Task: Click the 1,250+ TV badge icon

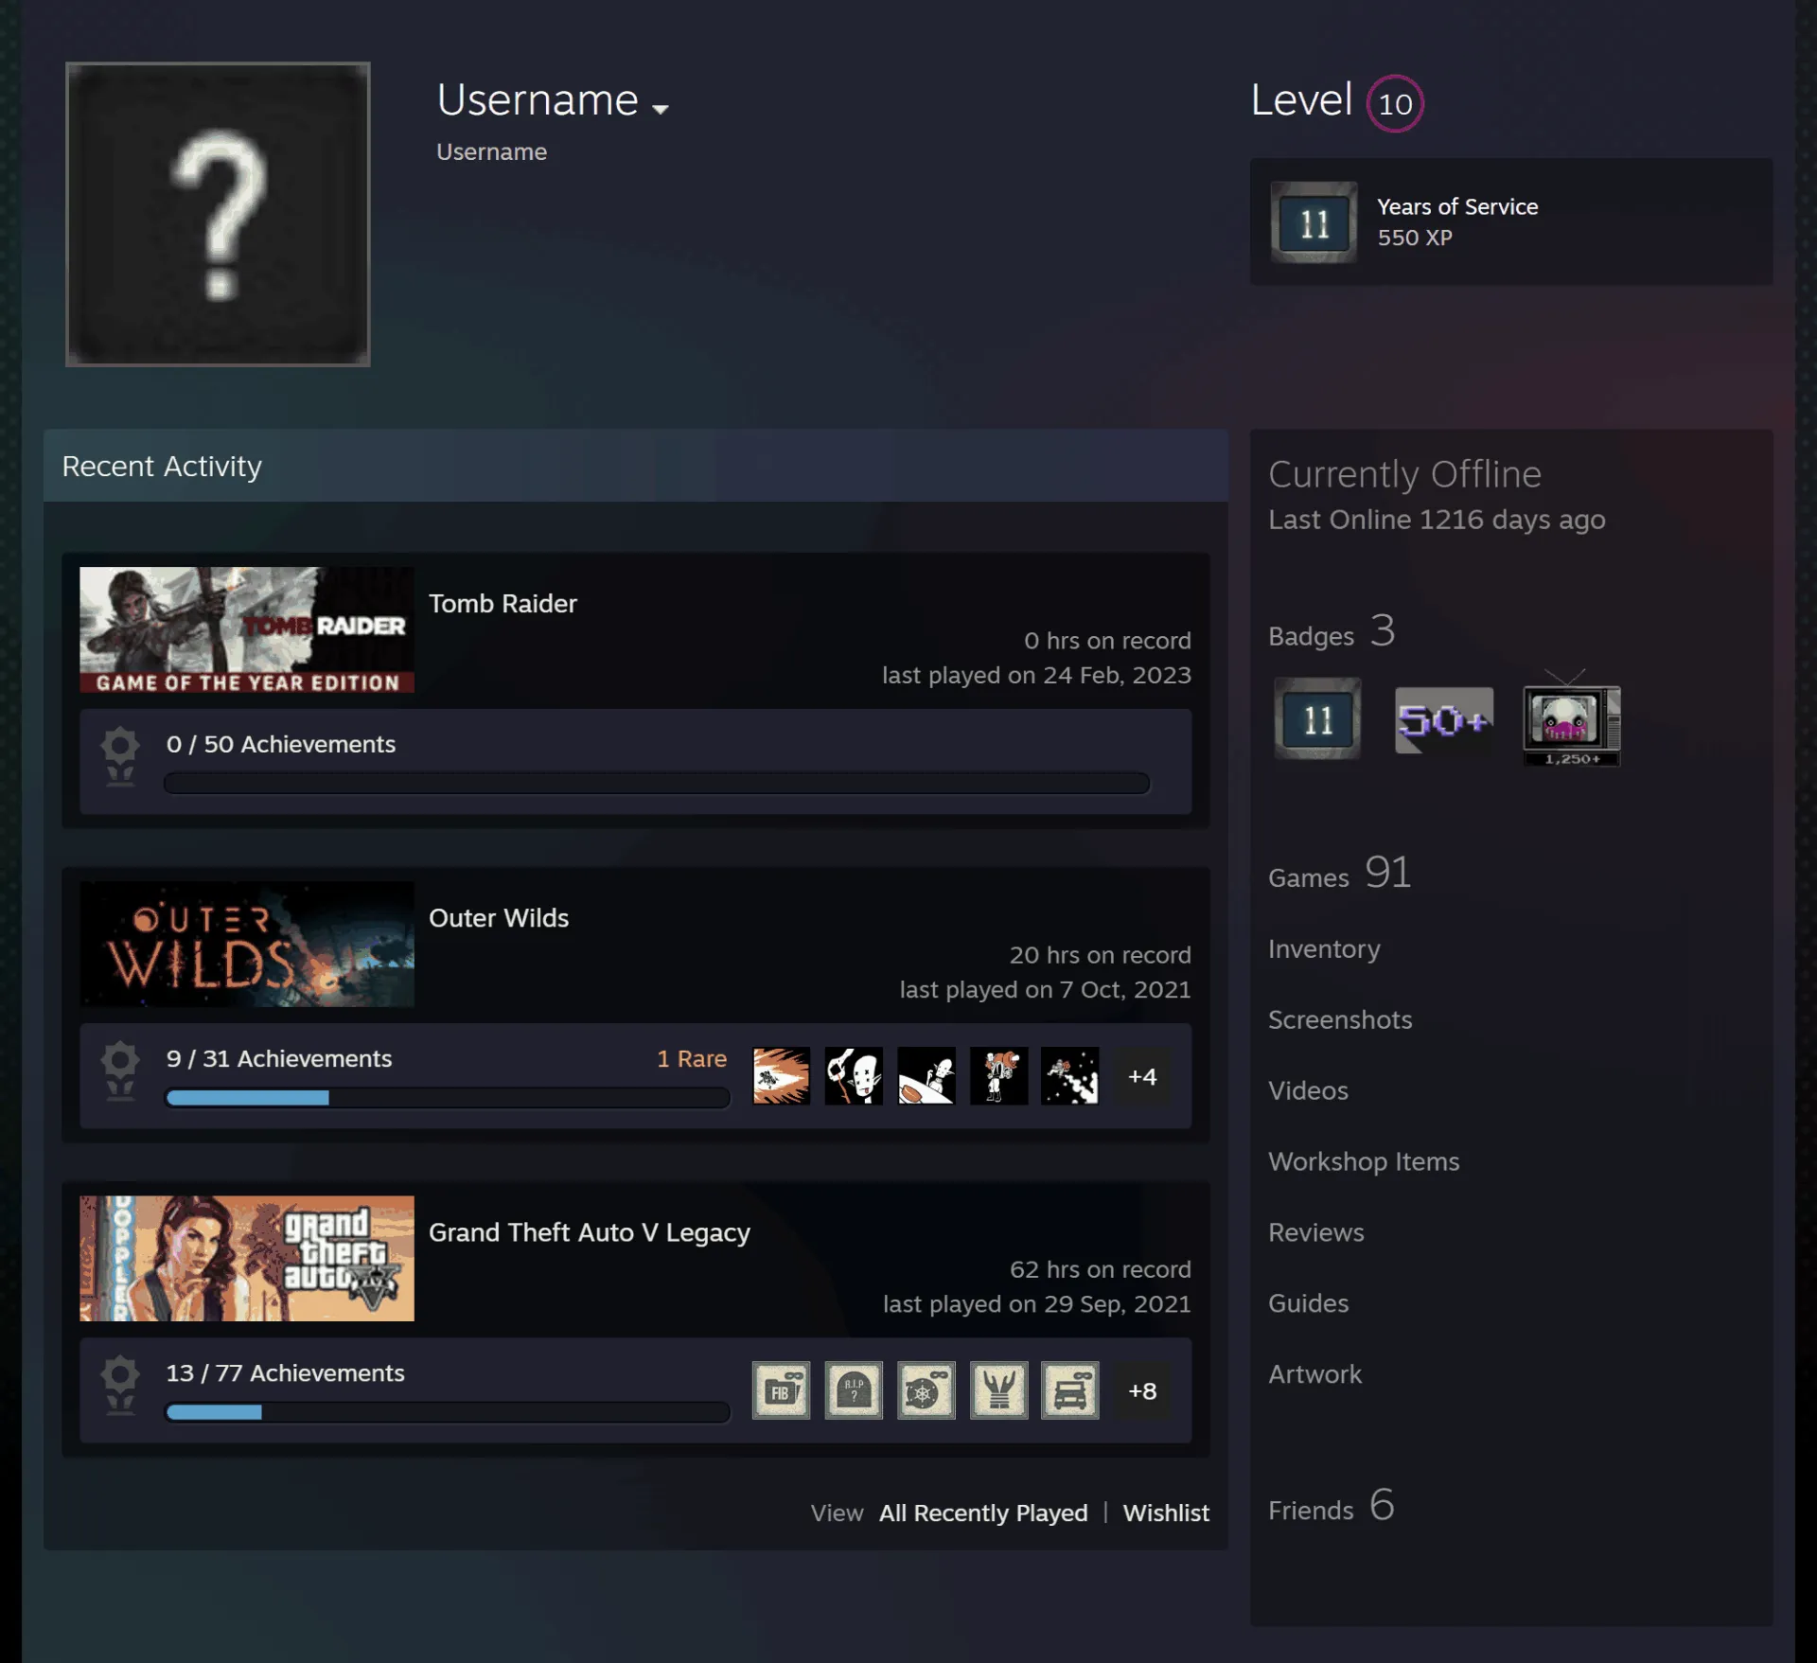Action: click(x=1571, y=718)
